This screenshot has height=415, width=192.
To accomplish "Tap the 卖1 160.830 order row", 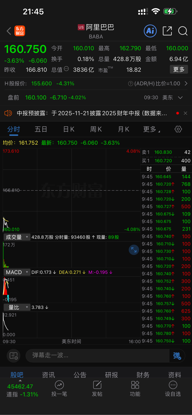I will point(166,152).
